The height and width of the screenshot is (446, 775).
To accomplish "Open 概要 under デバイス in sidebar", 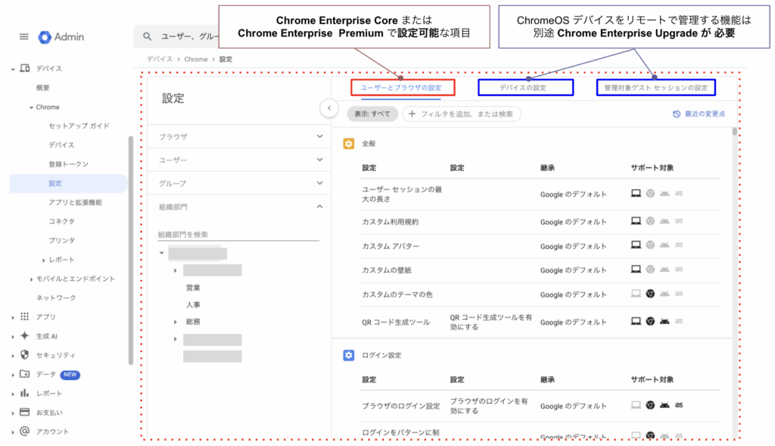I will (42, 88).
